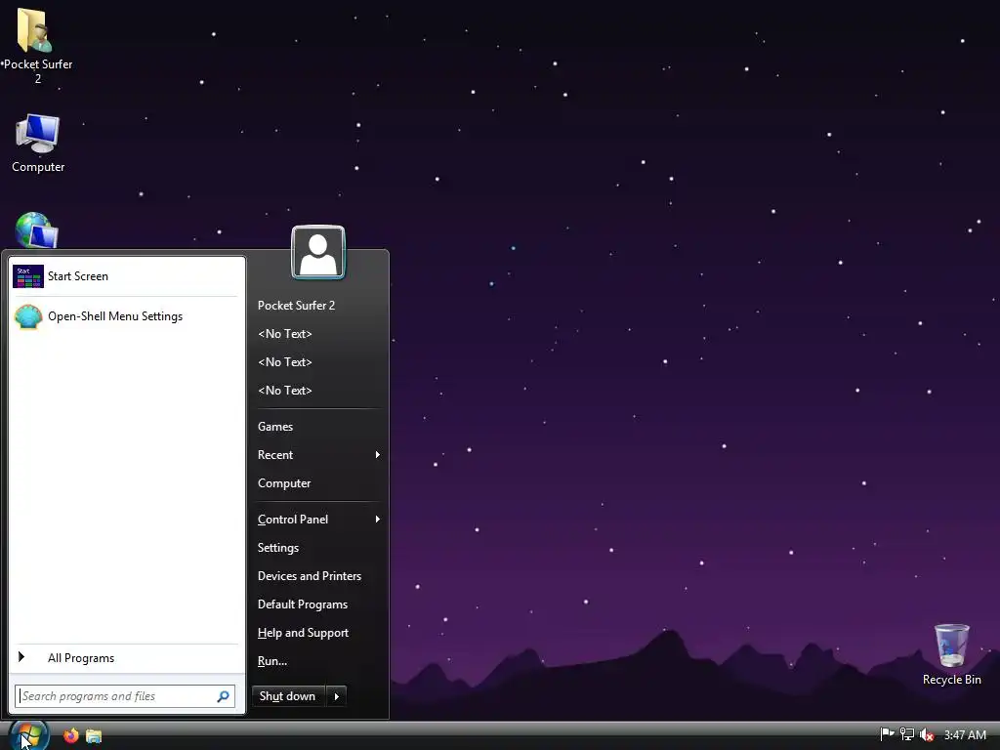Open Settings from the Start menu
Image resolution: width=1000 pixels, height=750 pixels.
278,548
